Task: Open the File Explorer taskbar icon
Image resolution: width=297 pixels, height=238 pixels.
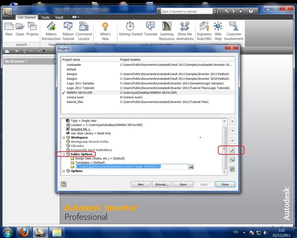Action: 57,232
